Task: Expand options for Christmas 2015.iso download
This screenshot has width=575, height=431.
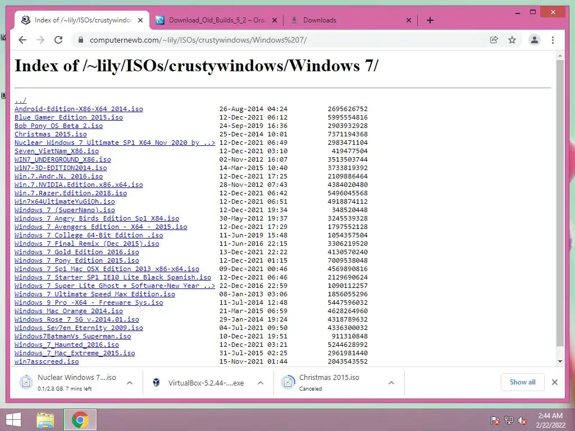Action: (x=391, y=383)
